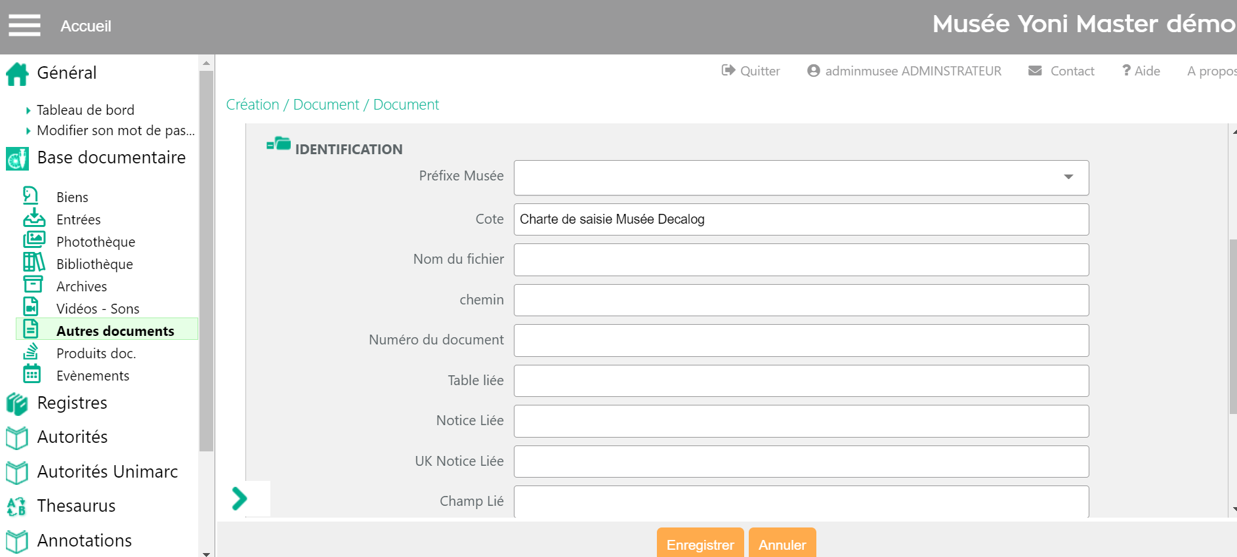The width and height of the screenshot is (1237, 557).
Task: Click the Contact envelope icon
Action: (x=1035, y=70)
